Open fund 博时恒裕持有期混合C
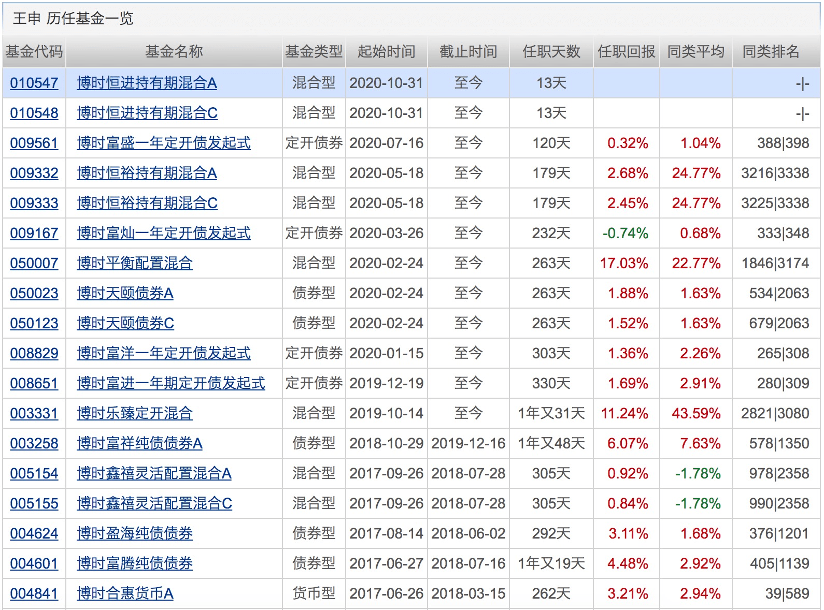The image size is (824, 610). pyautogui.click(x=147, y=203)
